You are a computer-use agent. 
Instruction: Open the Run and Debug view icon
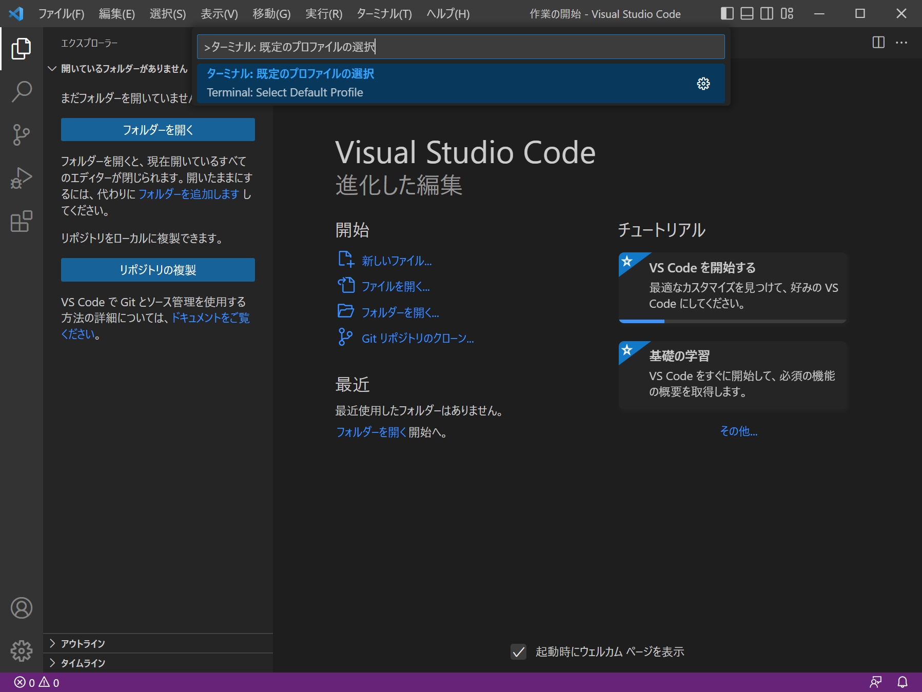(21, 178)
